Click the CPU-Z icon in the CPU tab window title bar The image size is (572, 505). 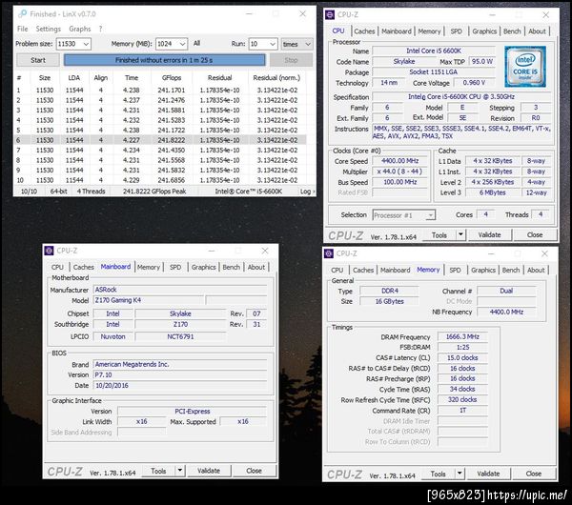[330, 15]
